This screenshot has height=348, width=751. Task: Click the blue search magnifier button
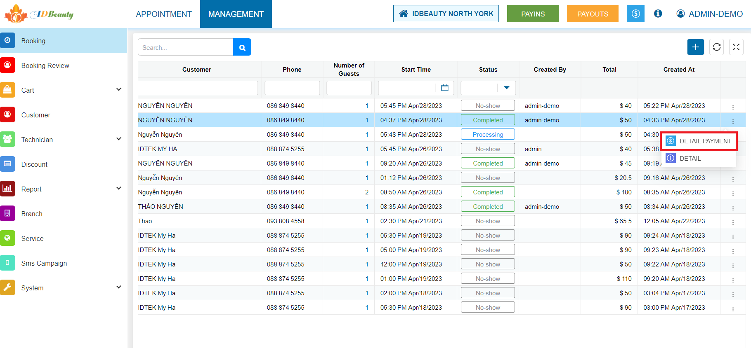[x=242, y=47]
